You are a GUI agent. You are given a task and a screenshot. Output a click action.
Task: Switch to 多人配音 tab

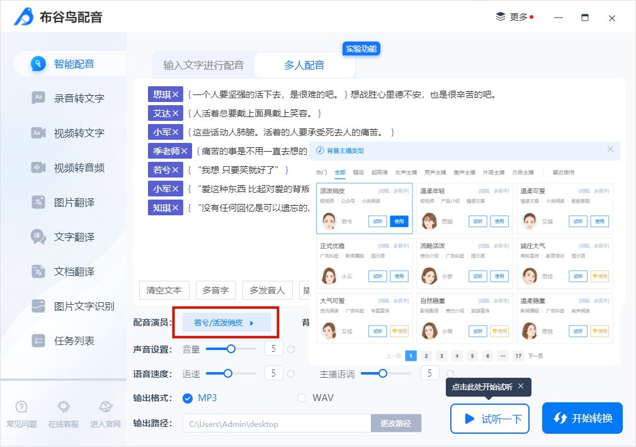pyautogui.click(x=305, y=65)
